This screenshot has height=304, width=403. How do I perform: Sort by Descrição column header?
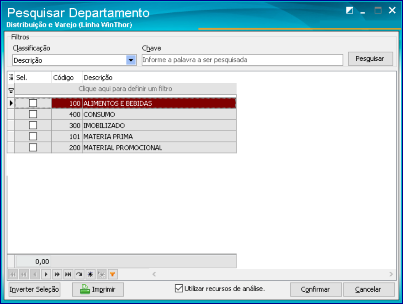[159, 78]
